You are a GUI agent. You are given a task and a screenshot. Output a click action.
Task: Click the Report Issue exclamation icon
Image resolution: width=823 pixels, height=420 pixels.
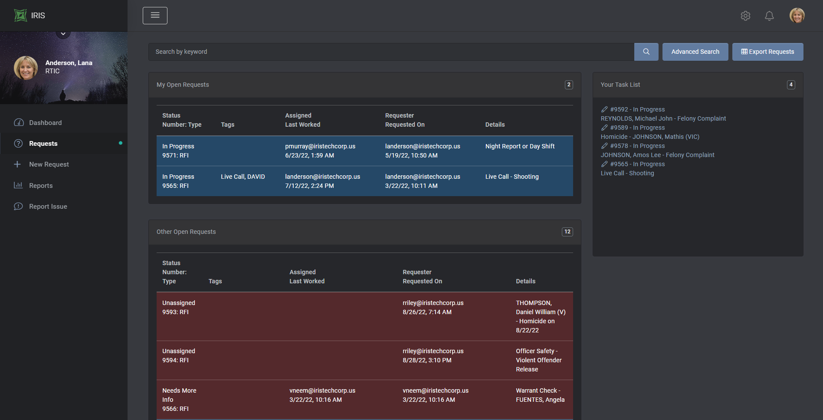coord(18,206)
